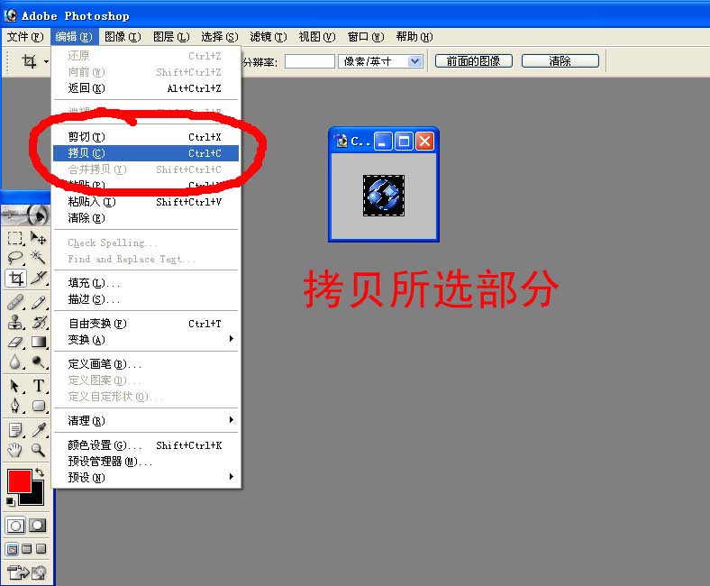Open the 文件 (F) menu
Screen dimensions: 710x586
coord(25,37)
